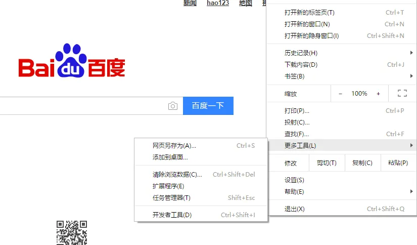This screenshot has width=417, height=245.
Task: Open 下载内容(D)
Action: (342, 65)
